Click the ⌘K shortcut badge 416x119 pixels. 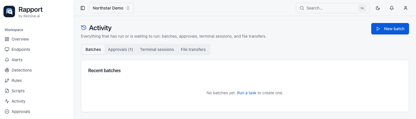point(362,8)
